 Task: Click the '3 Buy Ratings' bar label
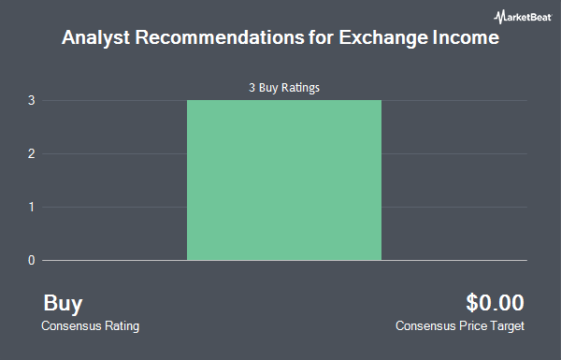tap(284, 88)
